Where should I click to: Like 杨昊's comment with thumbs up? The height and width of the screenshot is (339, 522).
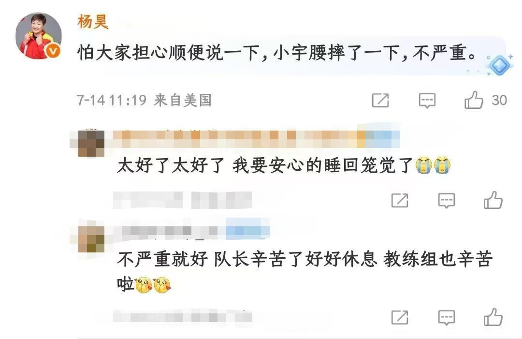pyautogui.click(x=473, y=100)
